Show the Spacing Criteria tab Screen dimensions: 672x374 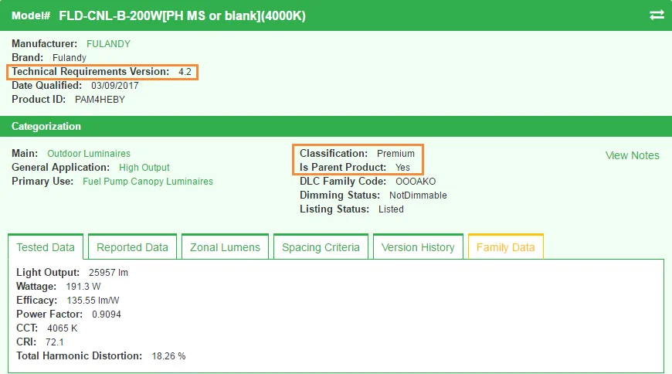pos(321,247)
